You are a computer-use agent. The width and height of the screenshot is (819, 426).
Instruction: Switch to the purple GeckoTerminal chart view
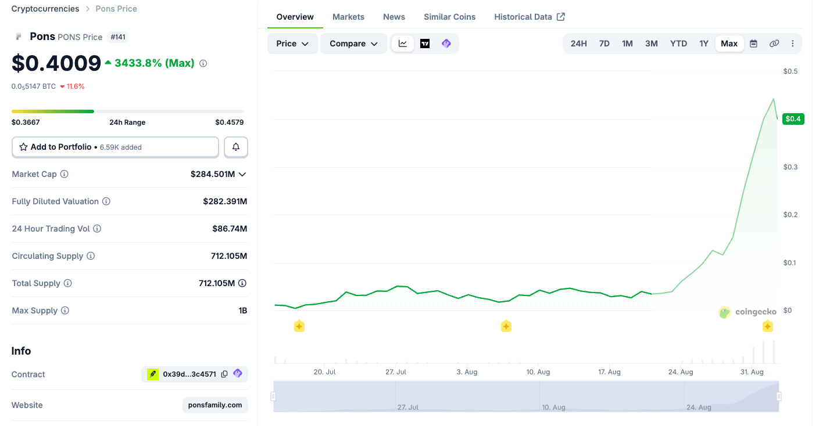pos(446,44)
